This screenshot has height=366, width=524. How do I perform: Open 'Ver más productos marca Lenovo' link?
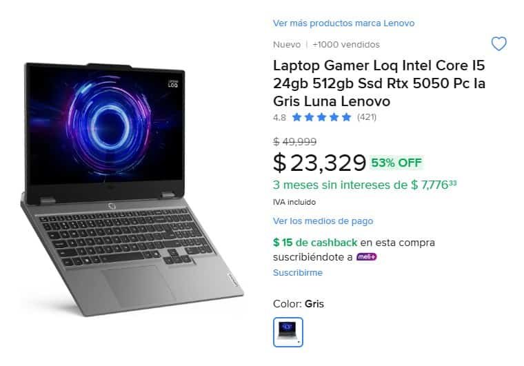coord(343,23)
